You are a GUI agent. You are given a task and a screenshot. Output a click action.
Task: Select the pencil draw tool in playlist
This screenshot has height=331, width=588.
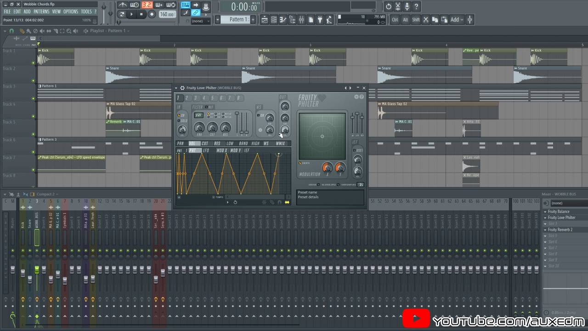pos(22,31)
